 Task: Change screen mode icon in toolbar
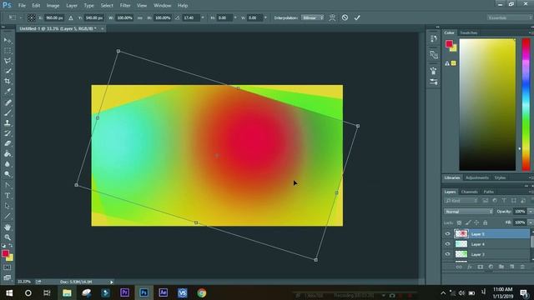pyautogui.click(x=8, y=277)
